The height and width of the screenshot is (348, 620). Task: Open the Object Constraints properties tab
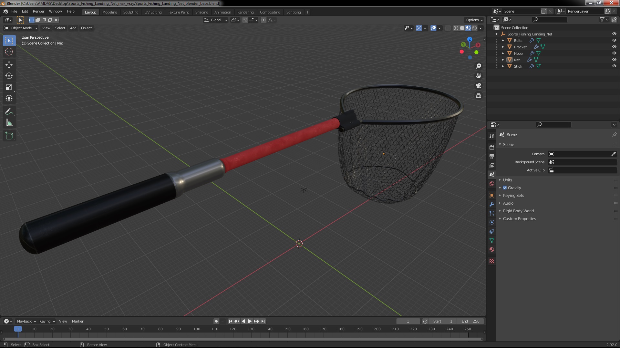[x=492, y=231]
